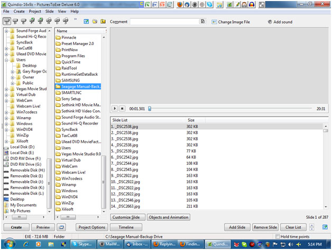Click the timeline position slider handle
Screen dimensions: 332x250
point(150,109)
